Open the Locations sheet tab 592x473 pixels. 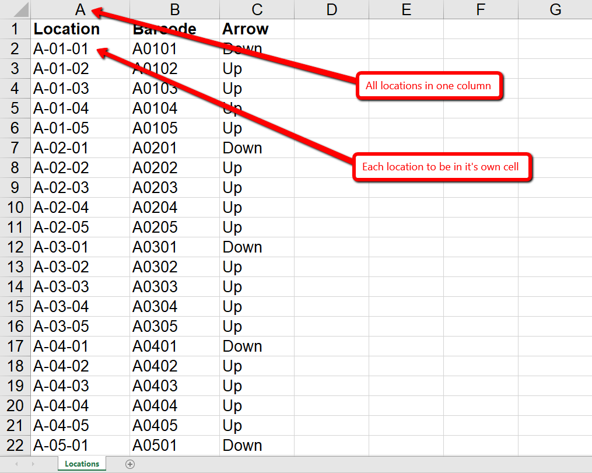click(82, 464)
